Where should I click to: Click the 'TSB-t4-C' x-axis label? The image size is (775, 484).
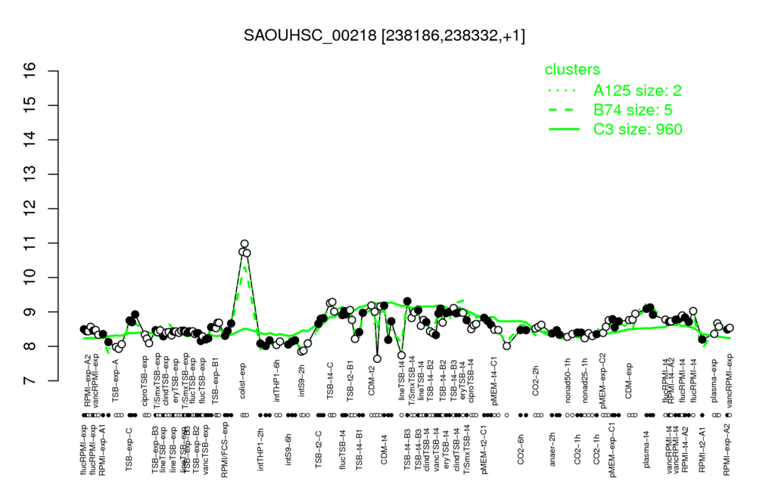(330, 380)
